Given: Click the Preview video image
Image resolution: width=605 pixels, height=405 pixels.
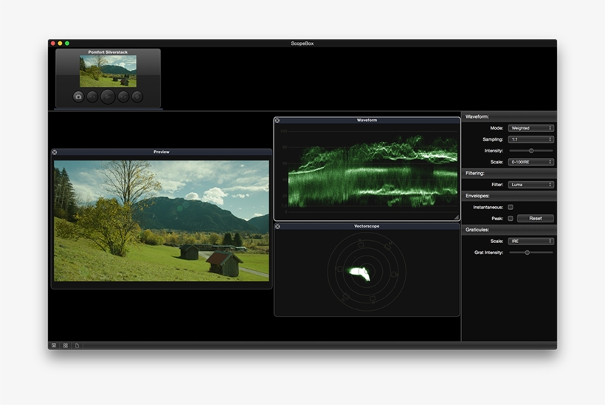Looking at the screenshot, I should (162, 221).
